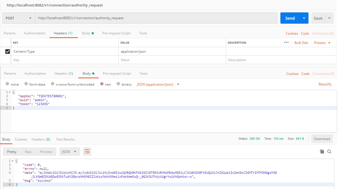
Task: Open the Test Results response tab
Action: (65, 139)
